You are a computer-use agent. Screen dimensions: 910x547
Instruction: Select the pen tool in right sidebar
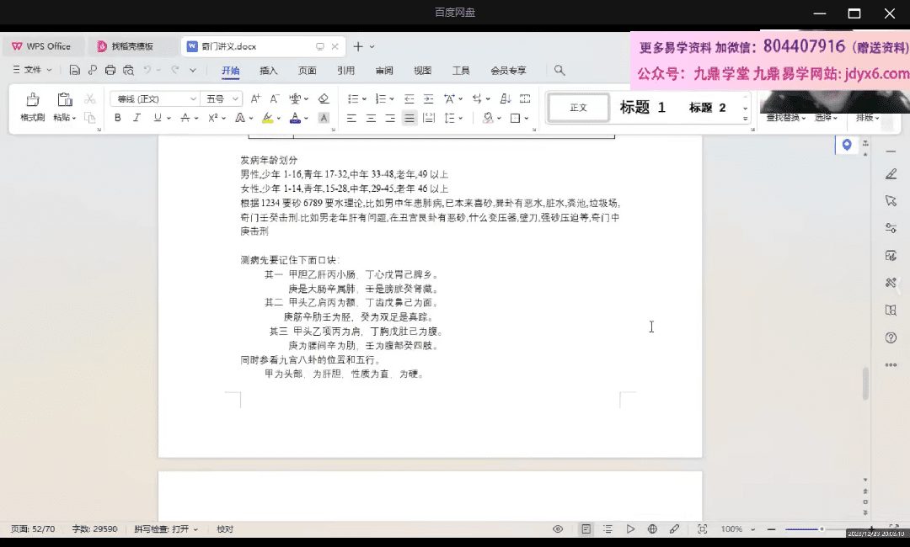click(891, 174)
